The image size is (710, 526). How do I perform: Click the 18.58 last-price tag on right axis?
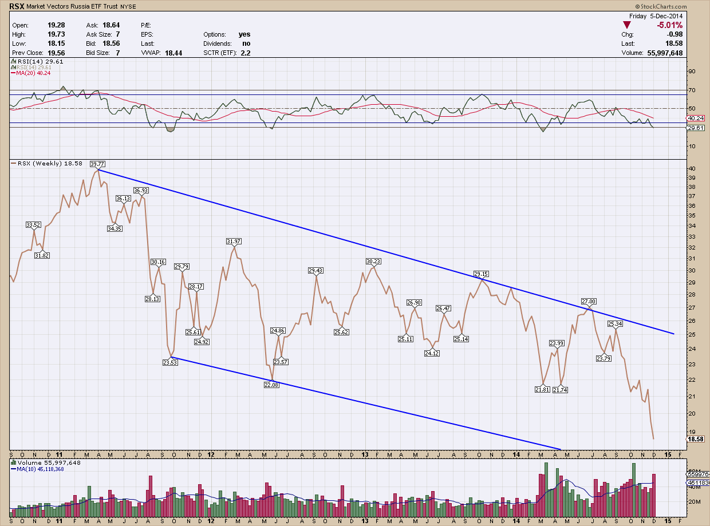point(696,438)
